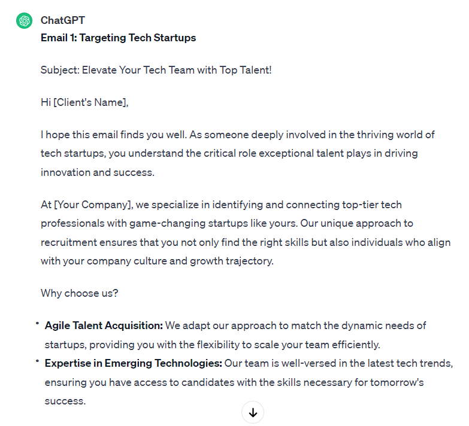The width and height of the screenshot is (469, 426).
Task: Click the bold 'Agile Talent Acquisition:' text
Action: (104, 325)
